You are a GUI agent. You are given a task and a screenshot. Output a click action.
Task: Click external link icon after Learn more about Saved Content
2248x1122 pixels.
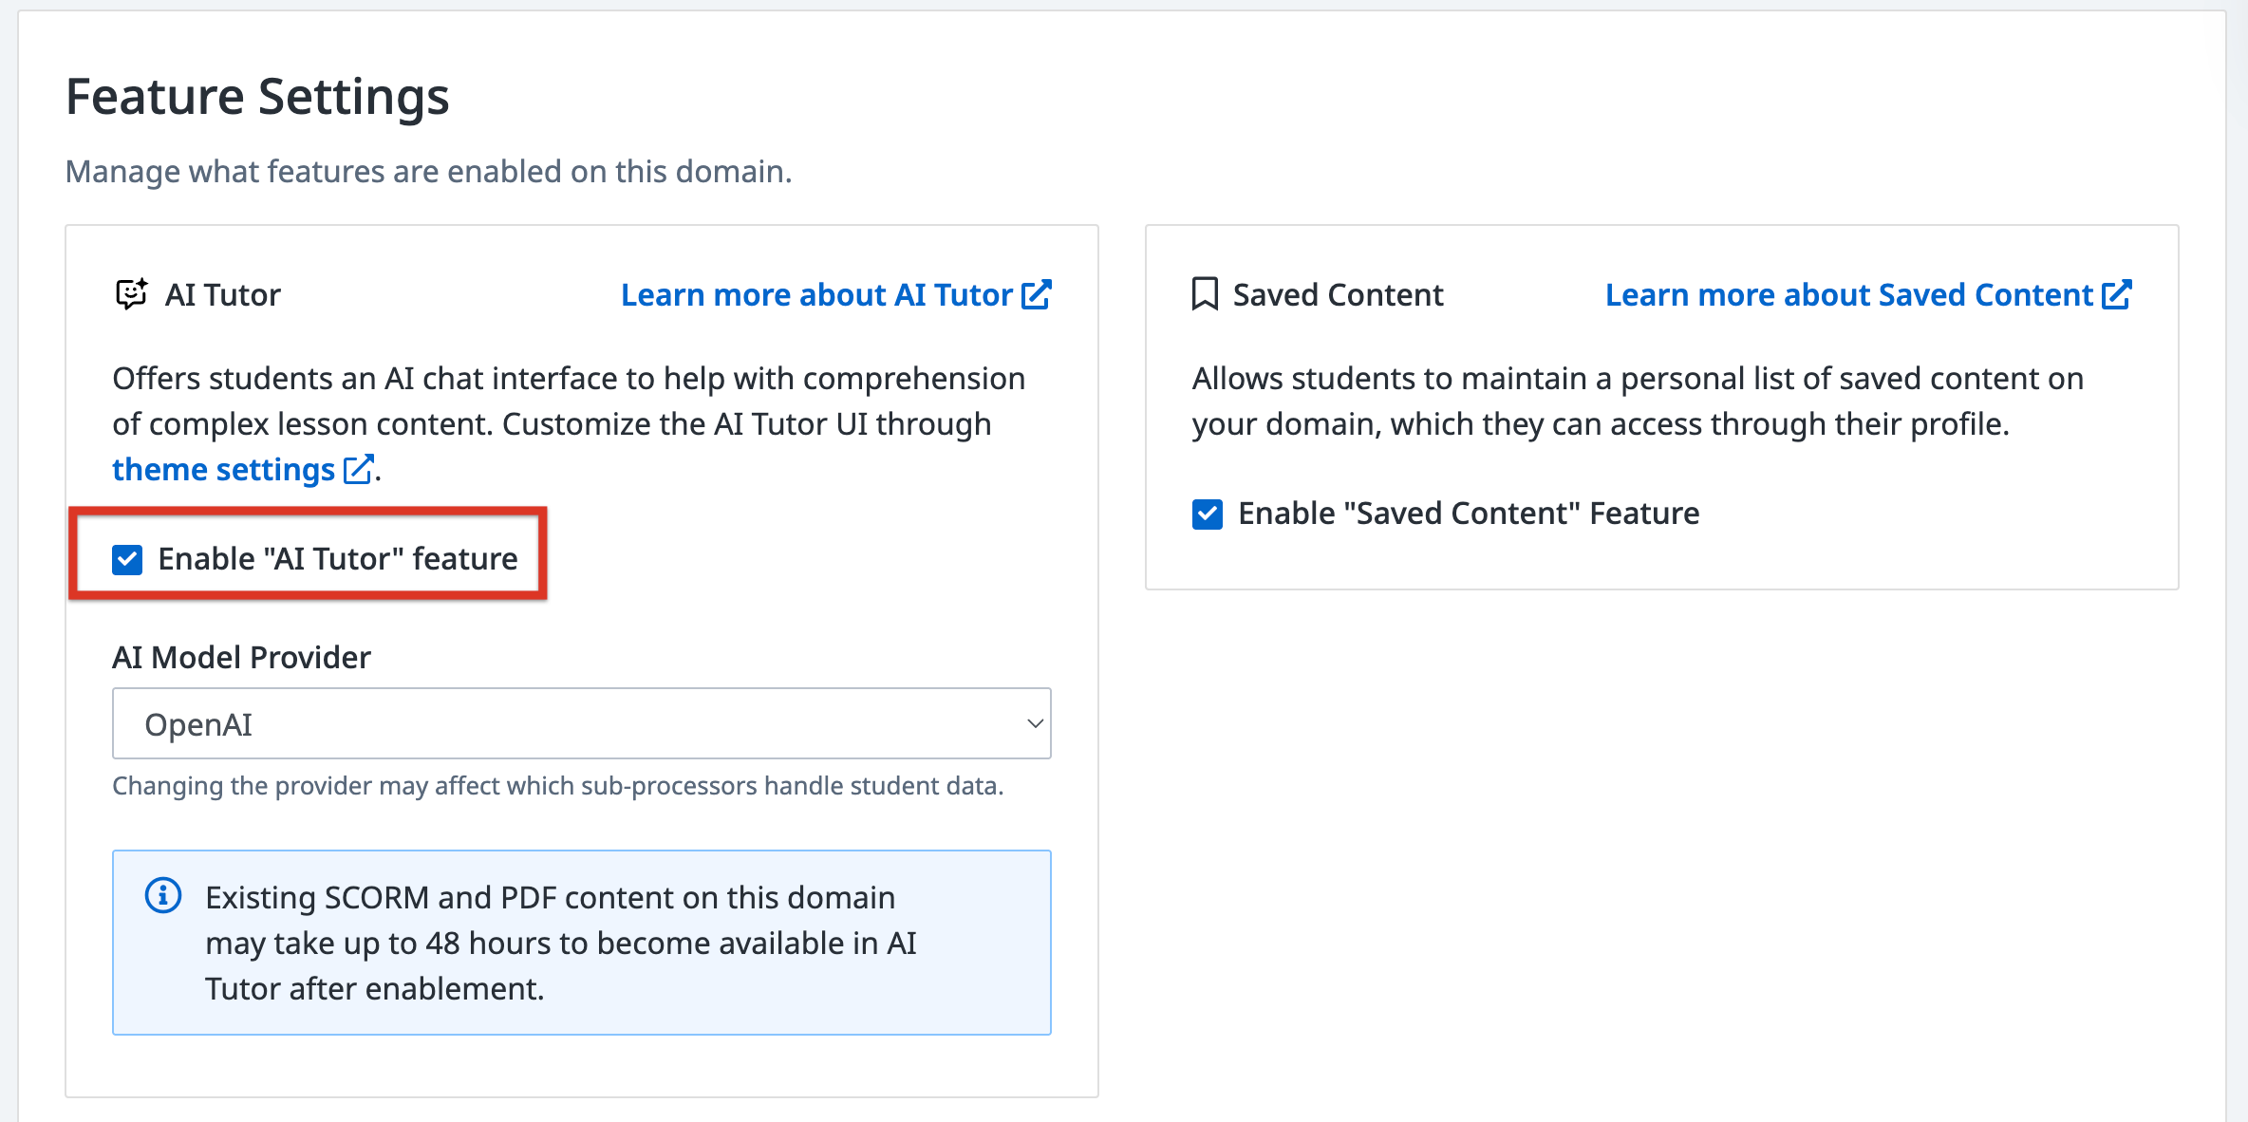2117,294
